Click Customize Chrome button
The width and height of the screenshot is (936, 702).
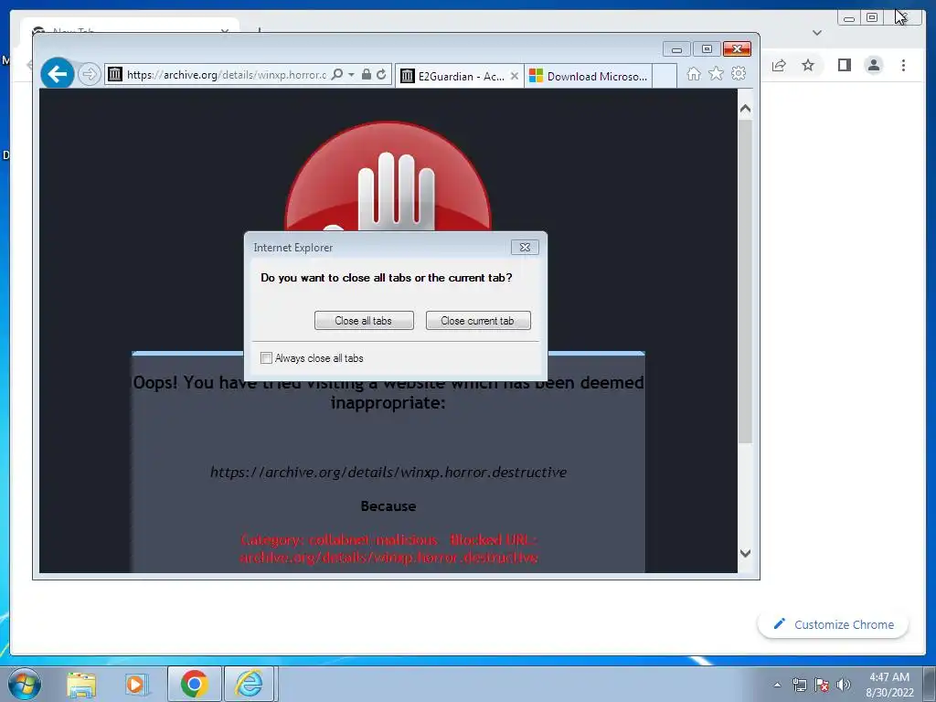tap(834, 624)
